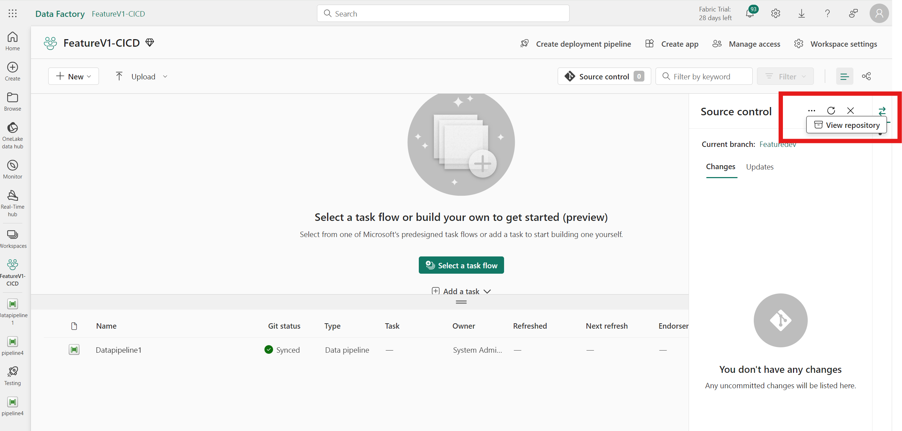
Task: Click the download icon in top bar
Action: 802,14
